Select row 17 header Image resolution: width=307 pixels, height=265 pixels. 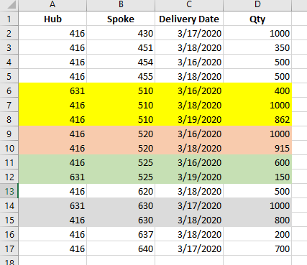tap(9, 248)
